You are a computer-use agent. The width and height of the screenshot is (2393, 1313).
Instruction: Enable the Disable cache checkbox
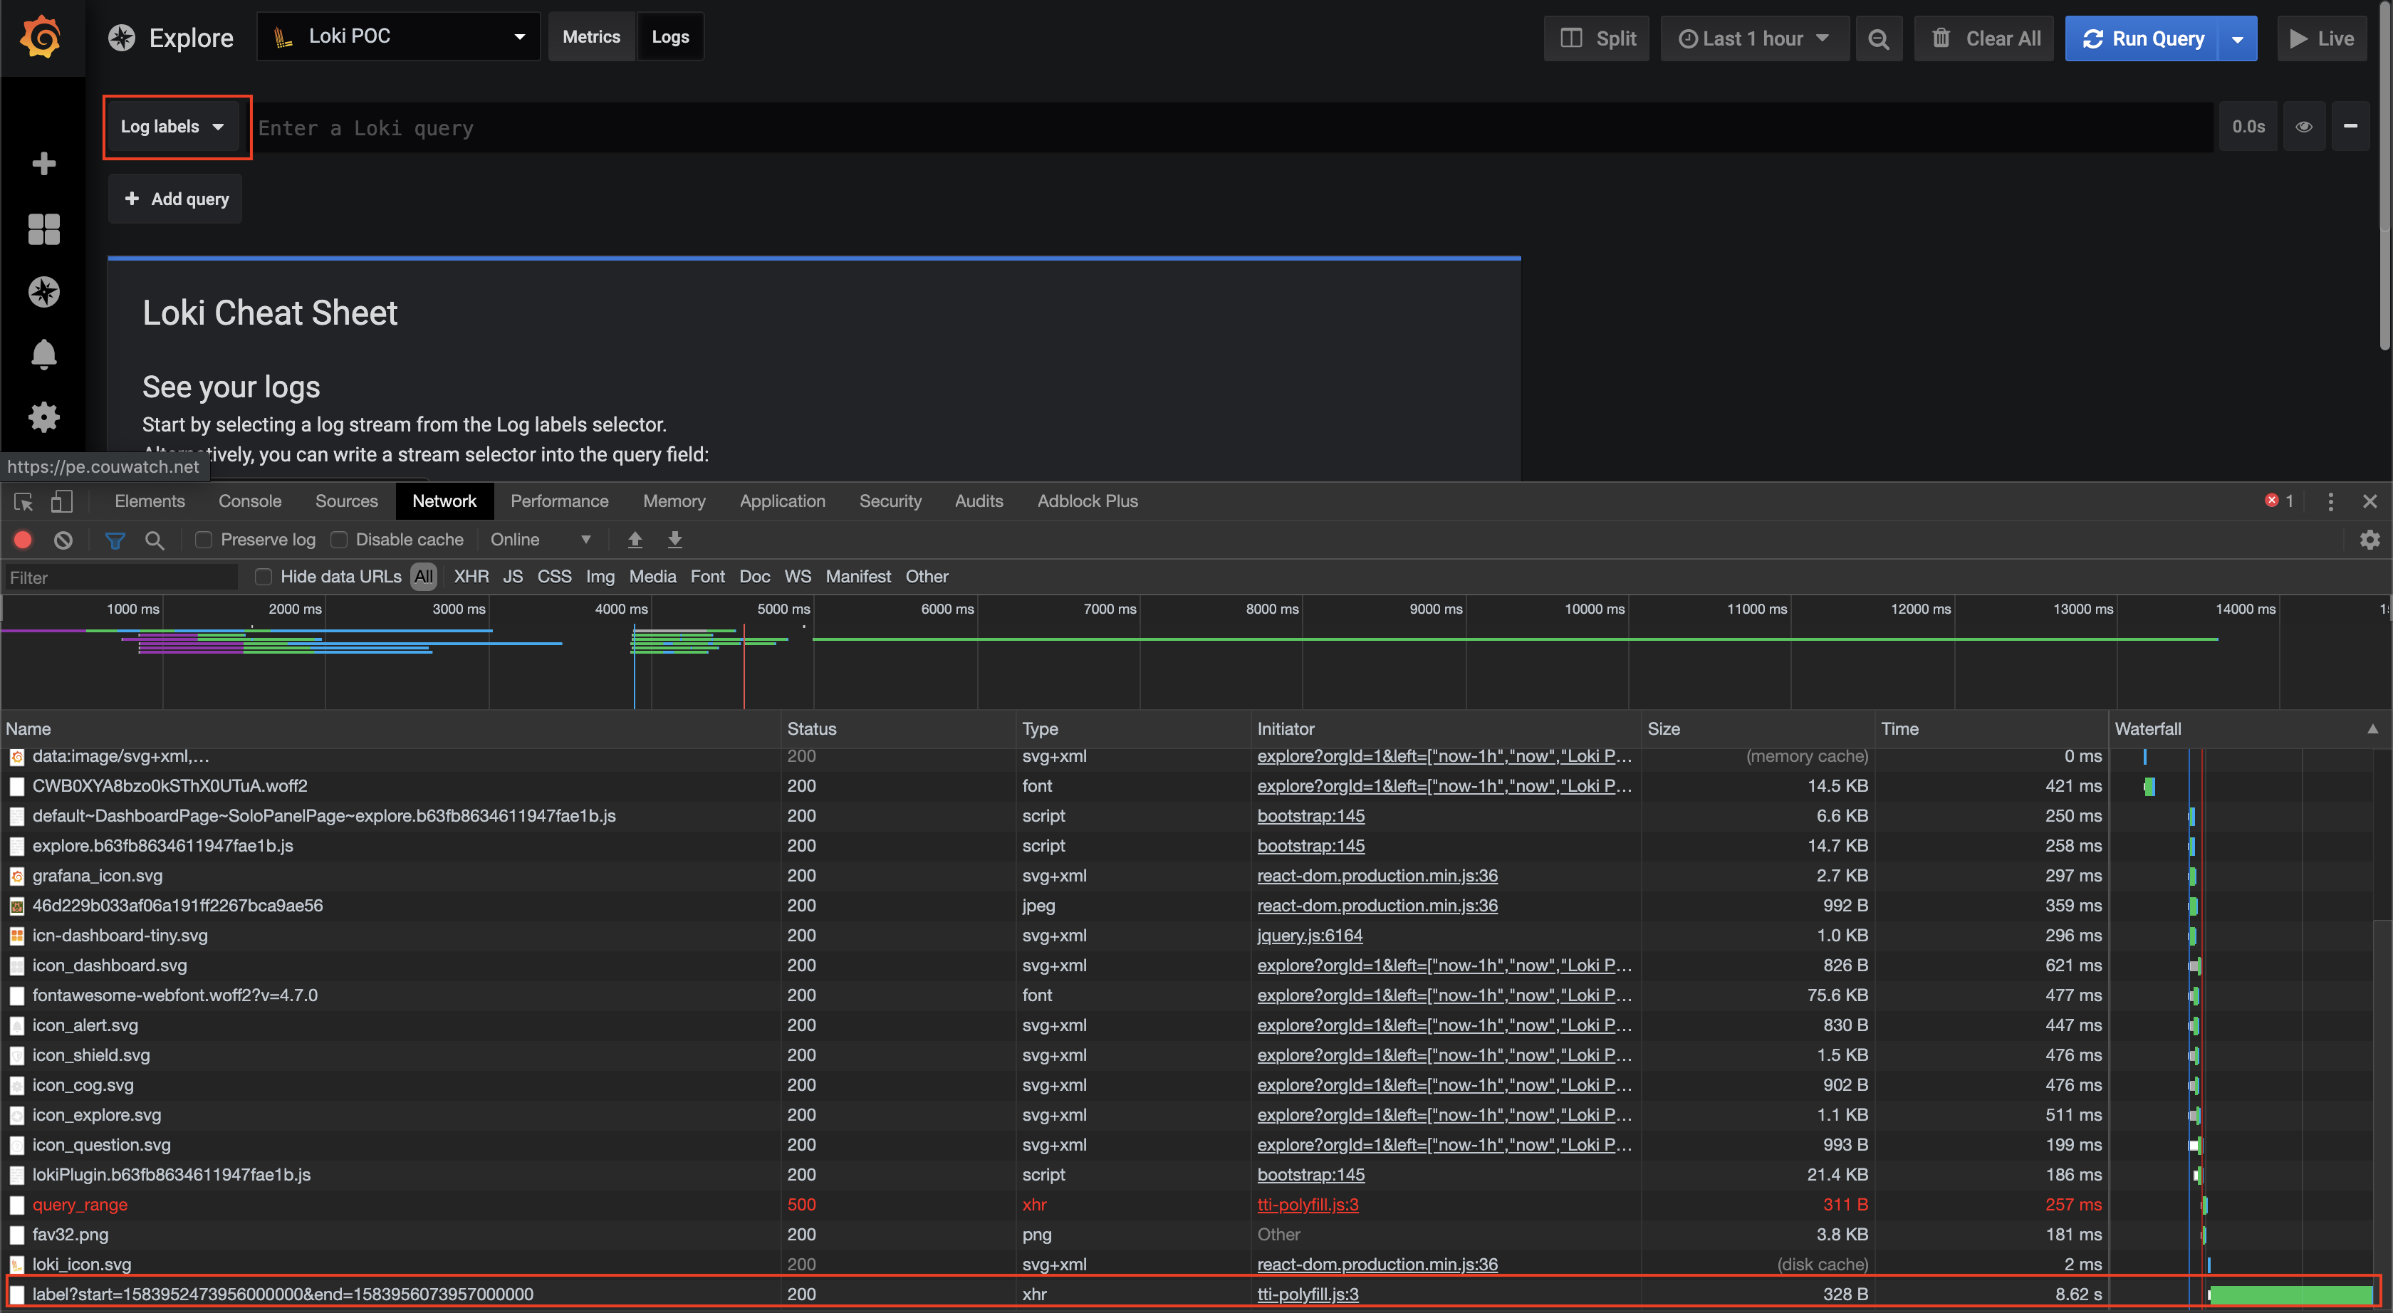tap(339, 540)
